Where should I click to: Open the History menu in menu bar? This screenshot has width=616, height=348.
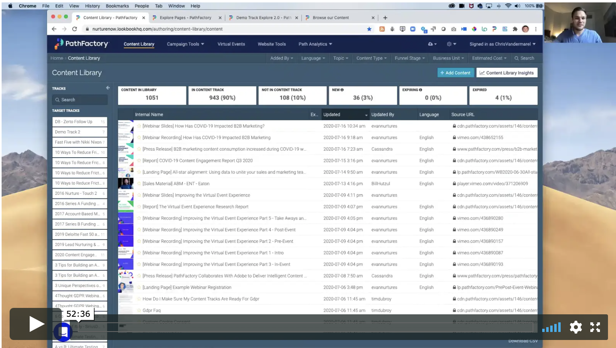click(92, 6)
